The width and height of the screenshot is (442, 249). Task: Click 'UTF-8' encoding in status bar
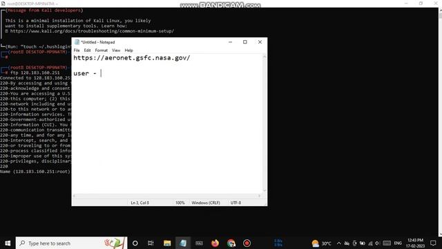pos(236,203)
